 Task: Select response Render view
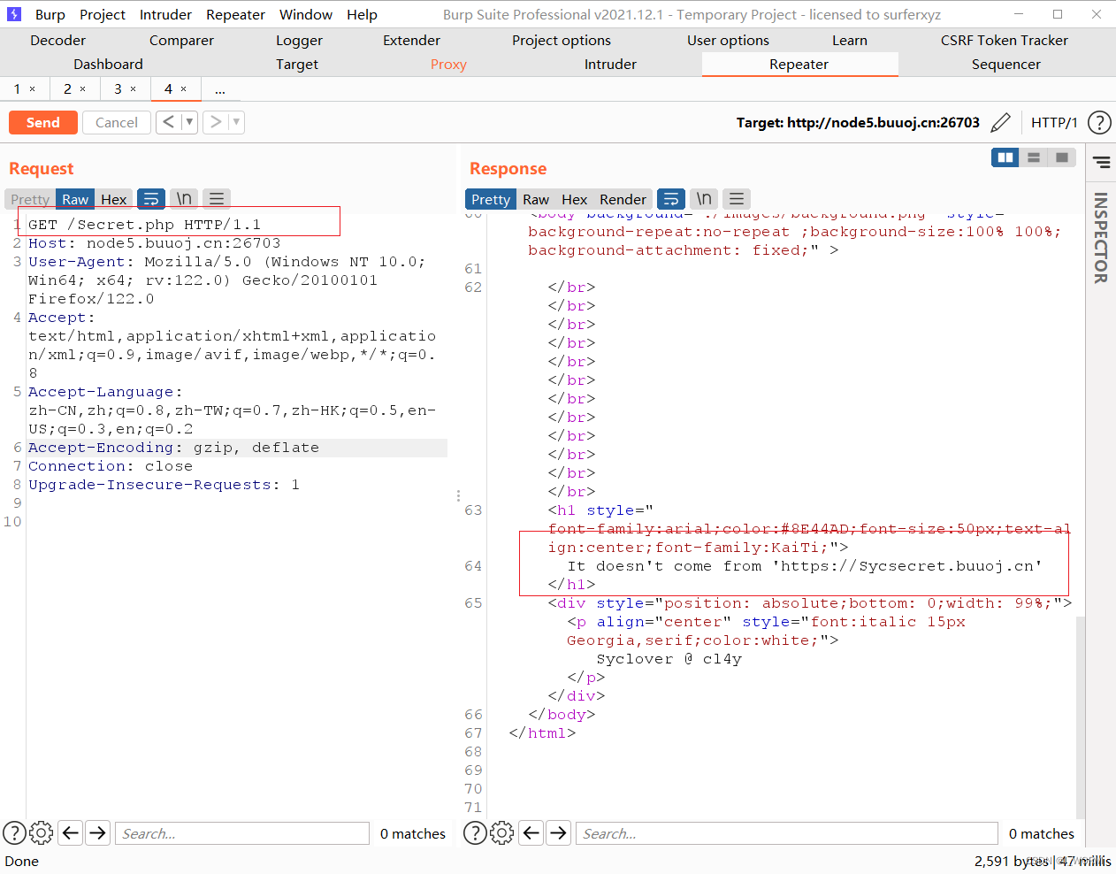click(623, 200)
